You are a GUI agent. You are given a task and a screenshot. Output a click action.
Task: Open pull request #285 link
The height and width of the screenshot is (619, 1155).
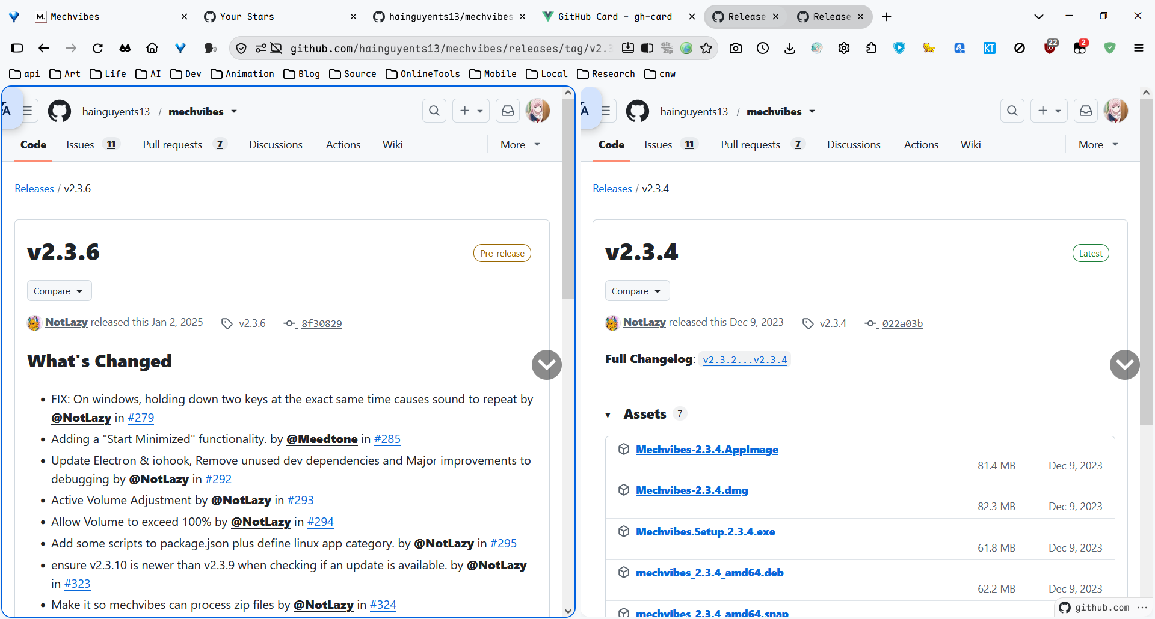[x=387, y=439]
